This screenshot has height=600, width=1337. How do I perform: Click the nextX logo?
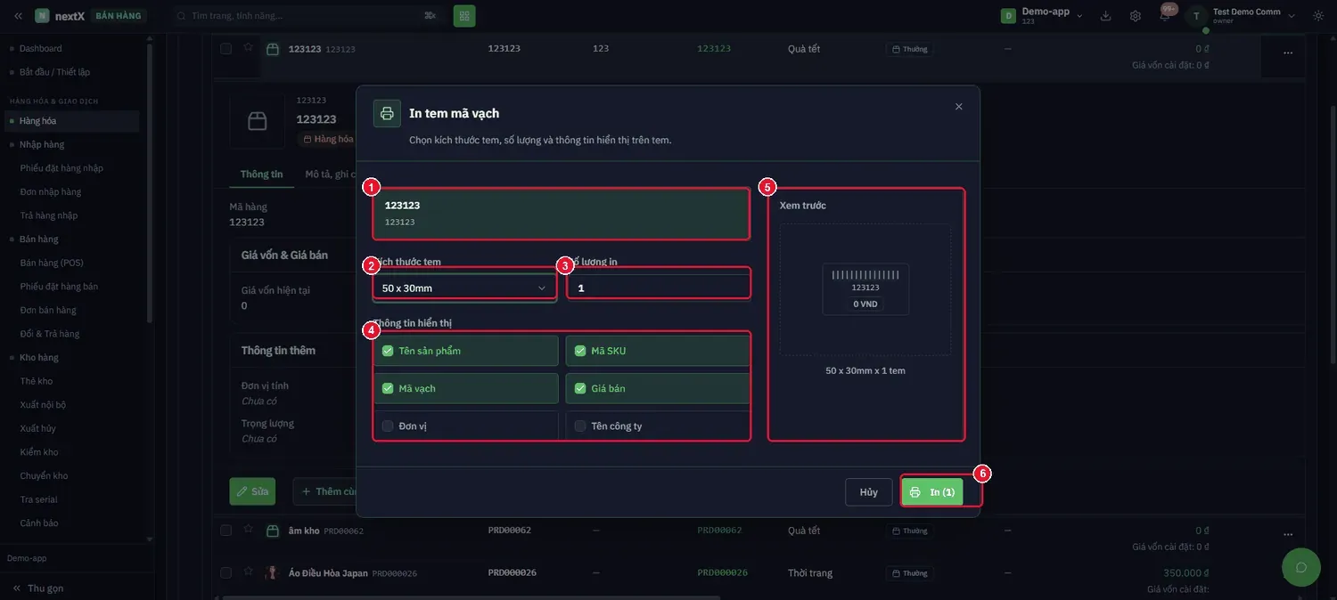60,16
